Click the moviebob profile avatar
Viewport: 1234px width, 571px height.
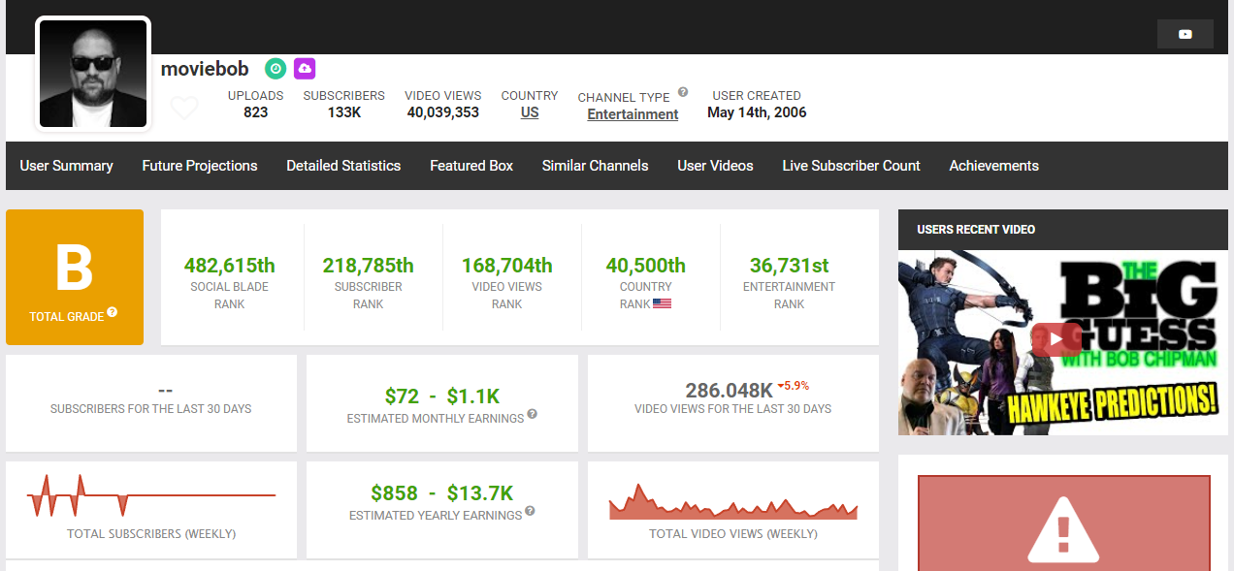[93, 74]
